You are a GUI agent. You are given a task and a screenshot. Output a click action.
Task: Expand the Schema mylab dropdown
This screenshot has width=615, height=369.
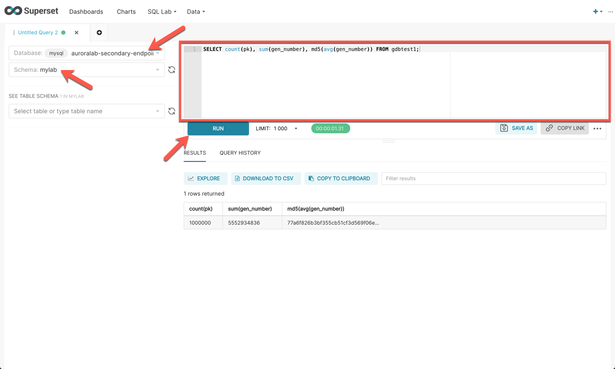click(x=158, y=70)
